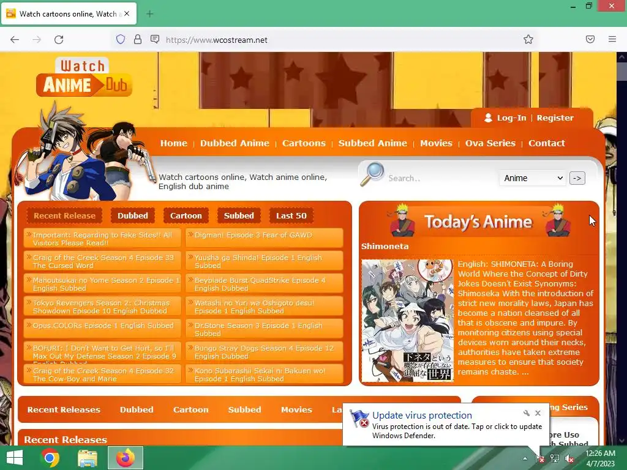Go to Home in navigation menu
Screen dimensions: 627x470
(x=173, y=143)
